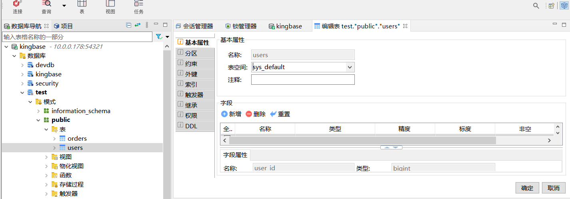
Task: Open the 表空间 sys_default dropdown
Action: click(350, 67)
